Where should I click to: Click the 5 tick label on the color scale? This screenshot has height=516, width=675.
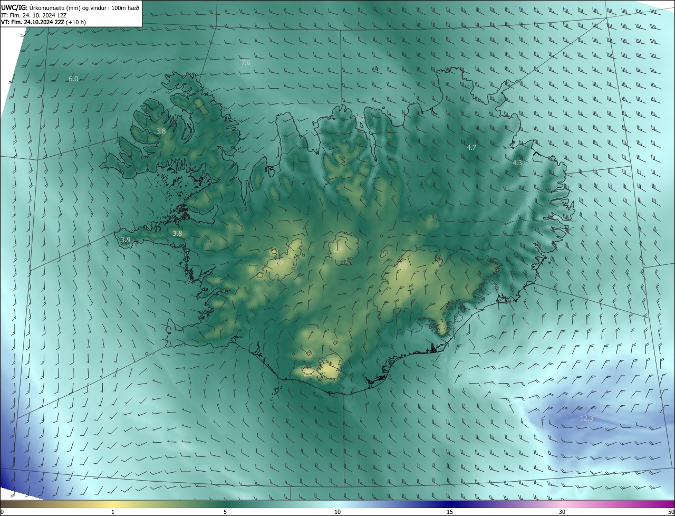point(225,512)
